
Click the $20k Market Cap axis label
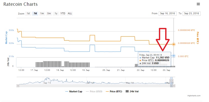(x=11, y=43)
